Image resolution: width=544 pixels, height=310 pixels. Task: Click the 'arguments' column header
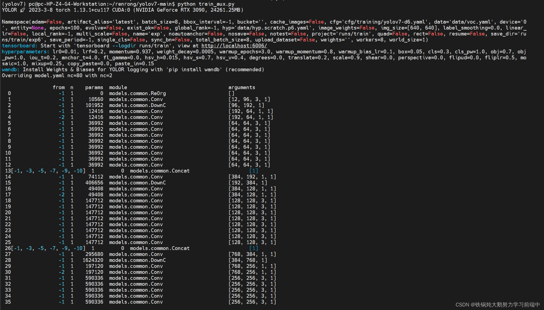click(242, 87)
